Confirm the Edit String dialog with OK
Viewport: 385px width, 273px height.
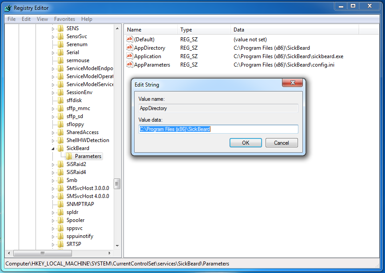pos(246,142)
